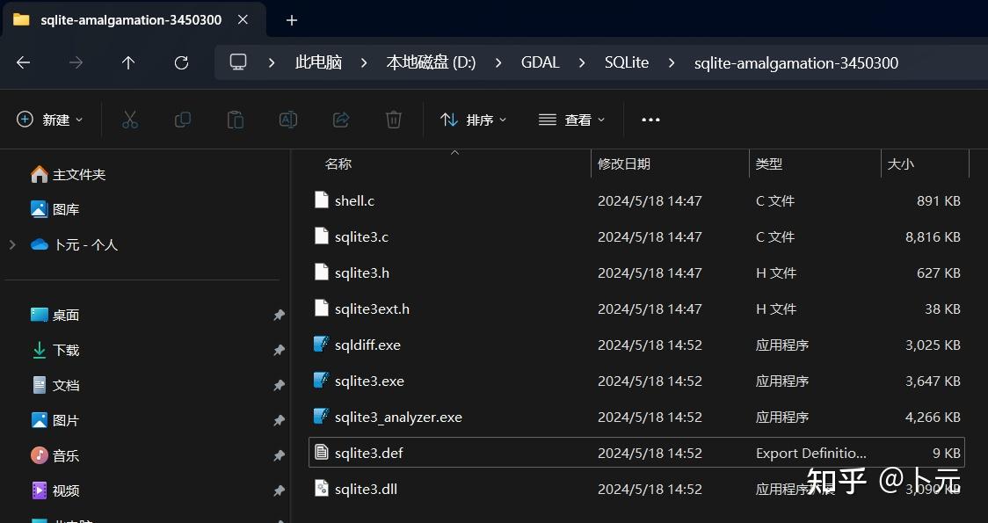Click the computer icon in address bar

click(238, 62)
